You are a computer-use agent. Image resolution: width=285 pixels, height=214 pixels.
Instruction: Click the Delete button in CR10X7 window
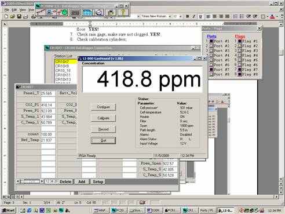65,182
